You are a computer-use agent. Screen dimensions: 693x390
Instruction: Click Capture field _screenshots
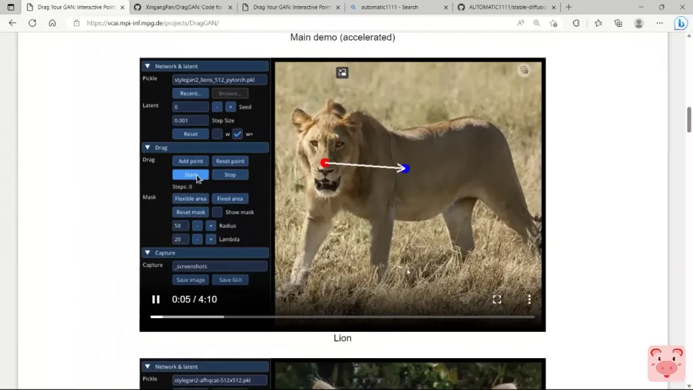(220, 266)
